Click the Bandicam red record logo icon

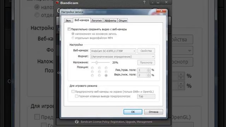(x=57, y=3)
